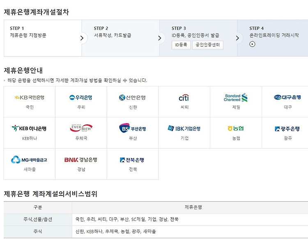The width and height of the screenshot is (308, 239).
Task: Click the arrow after STEP 3
Action: [x=237, y=38]
